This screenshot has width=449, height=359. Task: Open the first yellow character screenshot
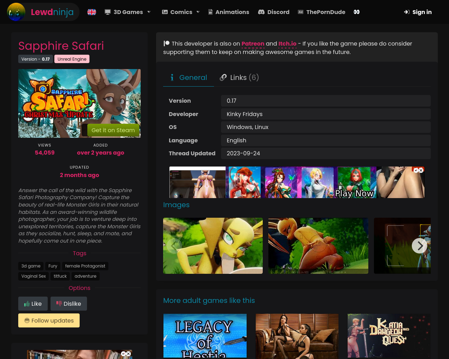213,246
